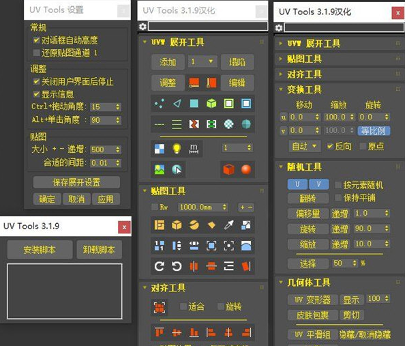This screenshot has width=405, height=346.
Task: Click the 添加 button
Action: point(168,62)
